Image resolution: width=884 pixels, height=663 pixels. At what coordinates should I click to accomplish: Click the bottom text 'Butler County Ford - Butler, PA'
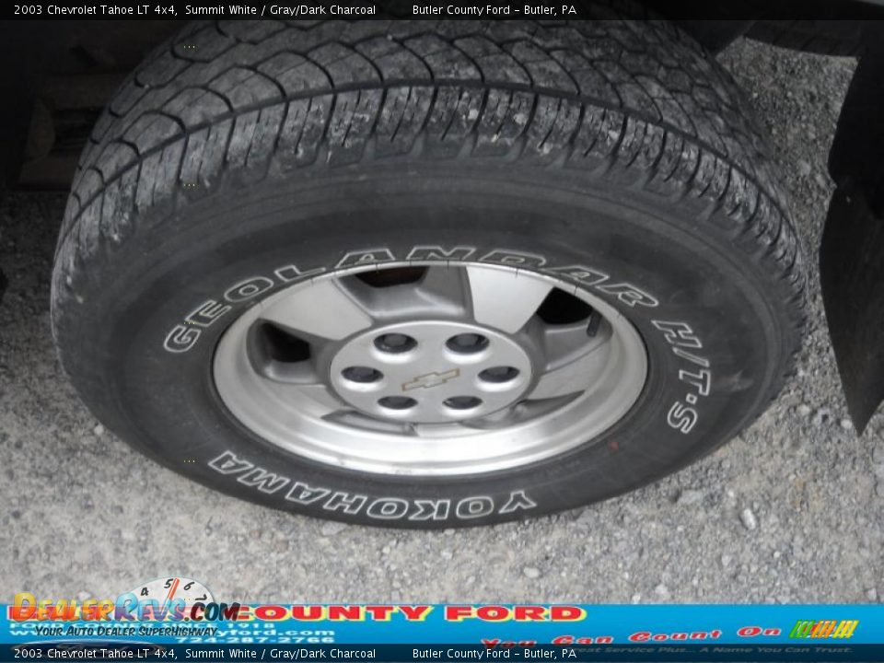pos(494,654)
